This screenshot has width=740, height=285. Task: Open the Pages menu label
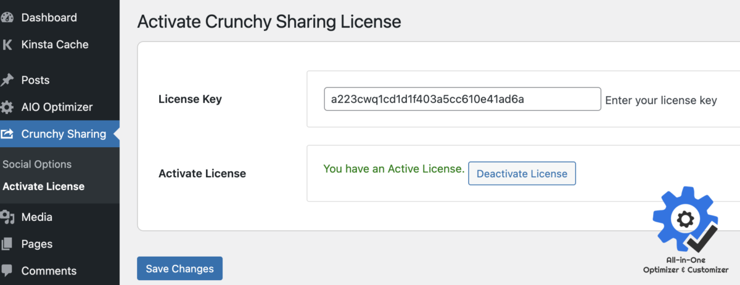tap(37, 244)
